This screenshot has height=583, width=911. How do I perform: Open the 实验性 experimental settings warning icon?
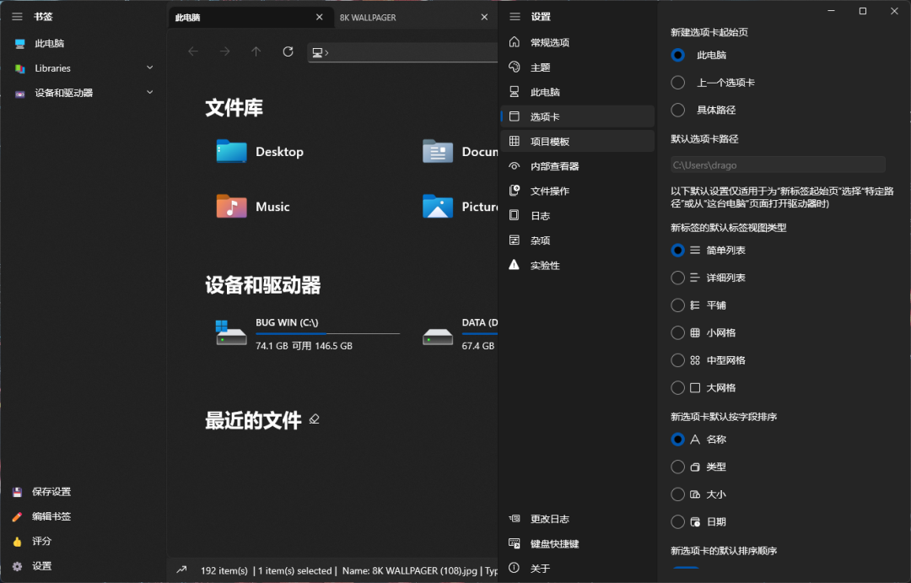[515, 265]
